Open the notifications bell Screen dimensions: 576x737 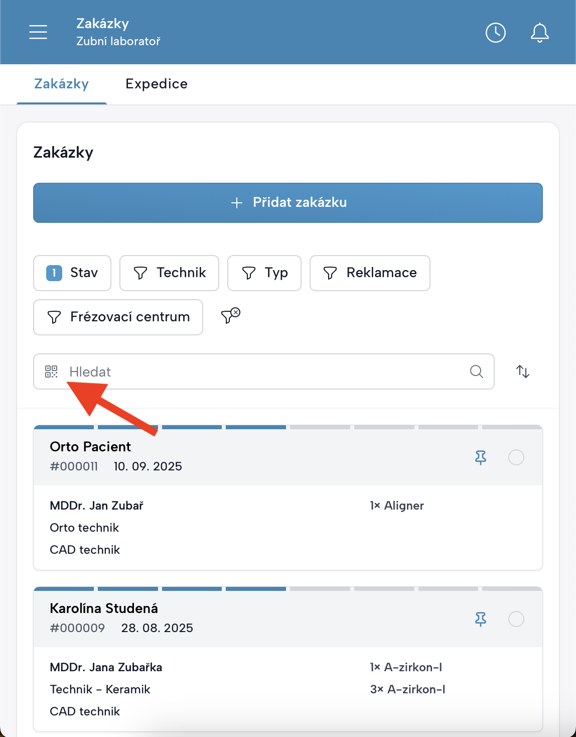539,33
